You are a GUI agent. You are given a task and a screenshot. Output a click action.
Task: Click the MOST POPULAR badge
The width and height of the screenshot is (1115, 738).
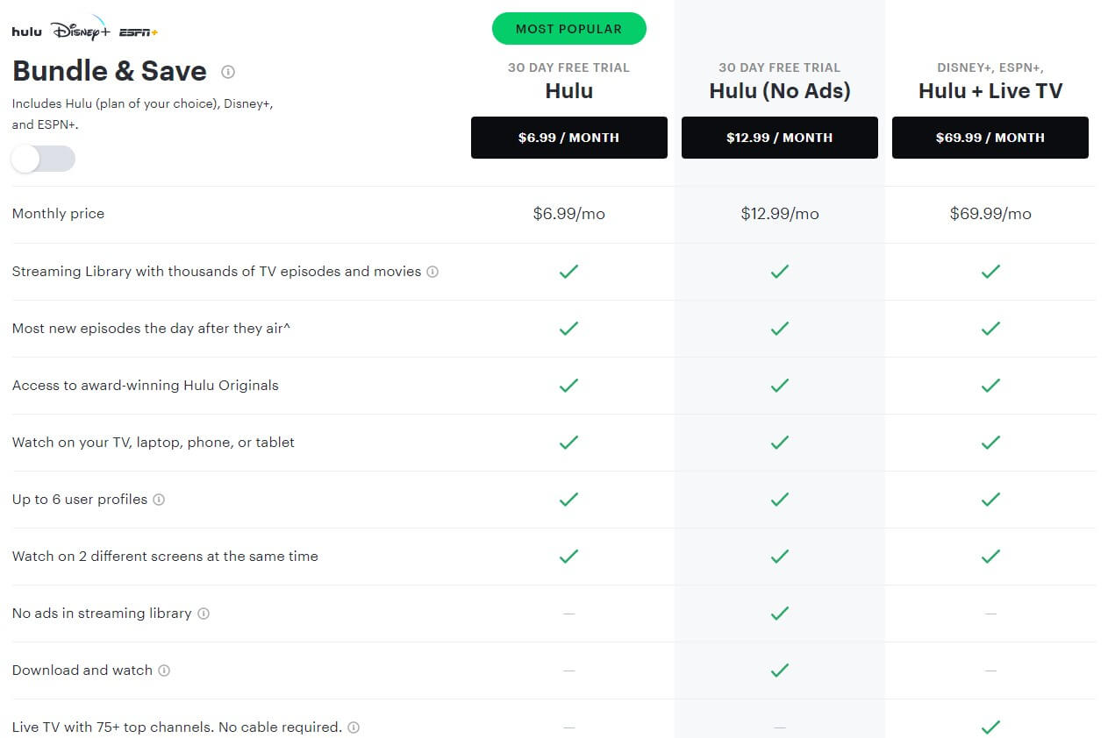point(569,29)
